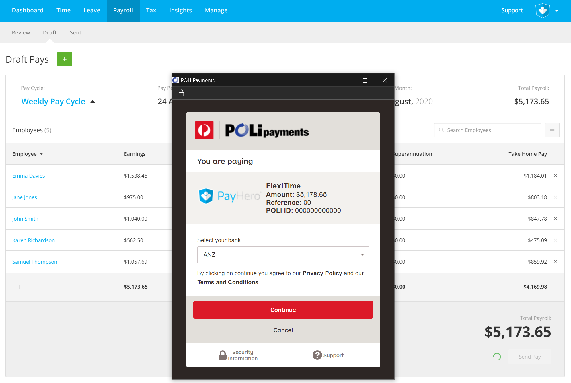
Task: Remove Karen Richardson from pay
Action: pyautogui.click(x=556, y=240)
